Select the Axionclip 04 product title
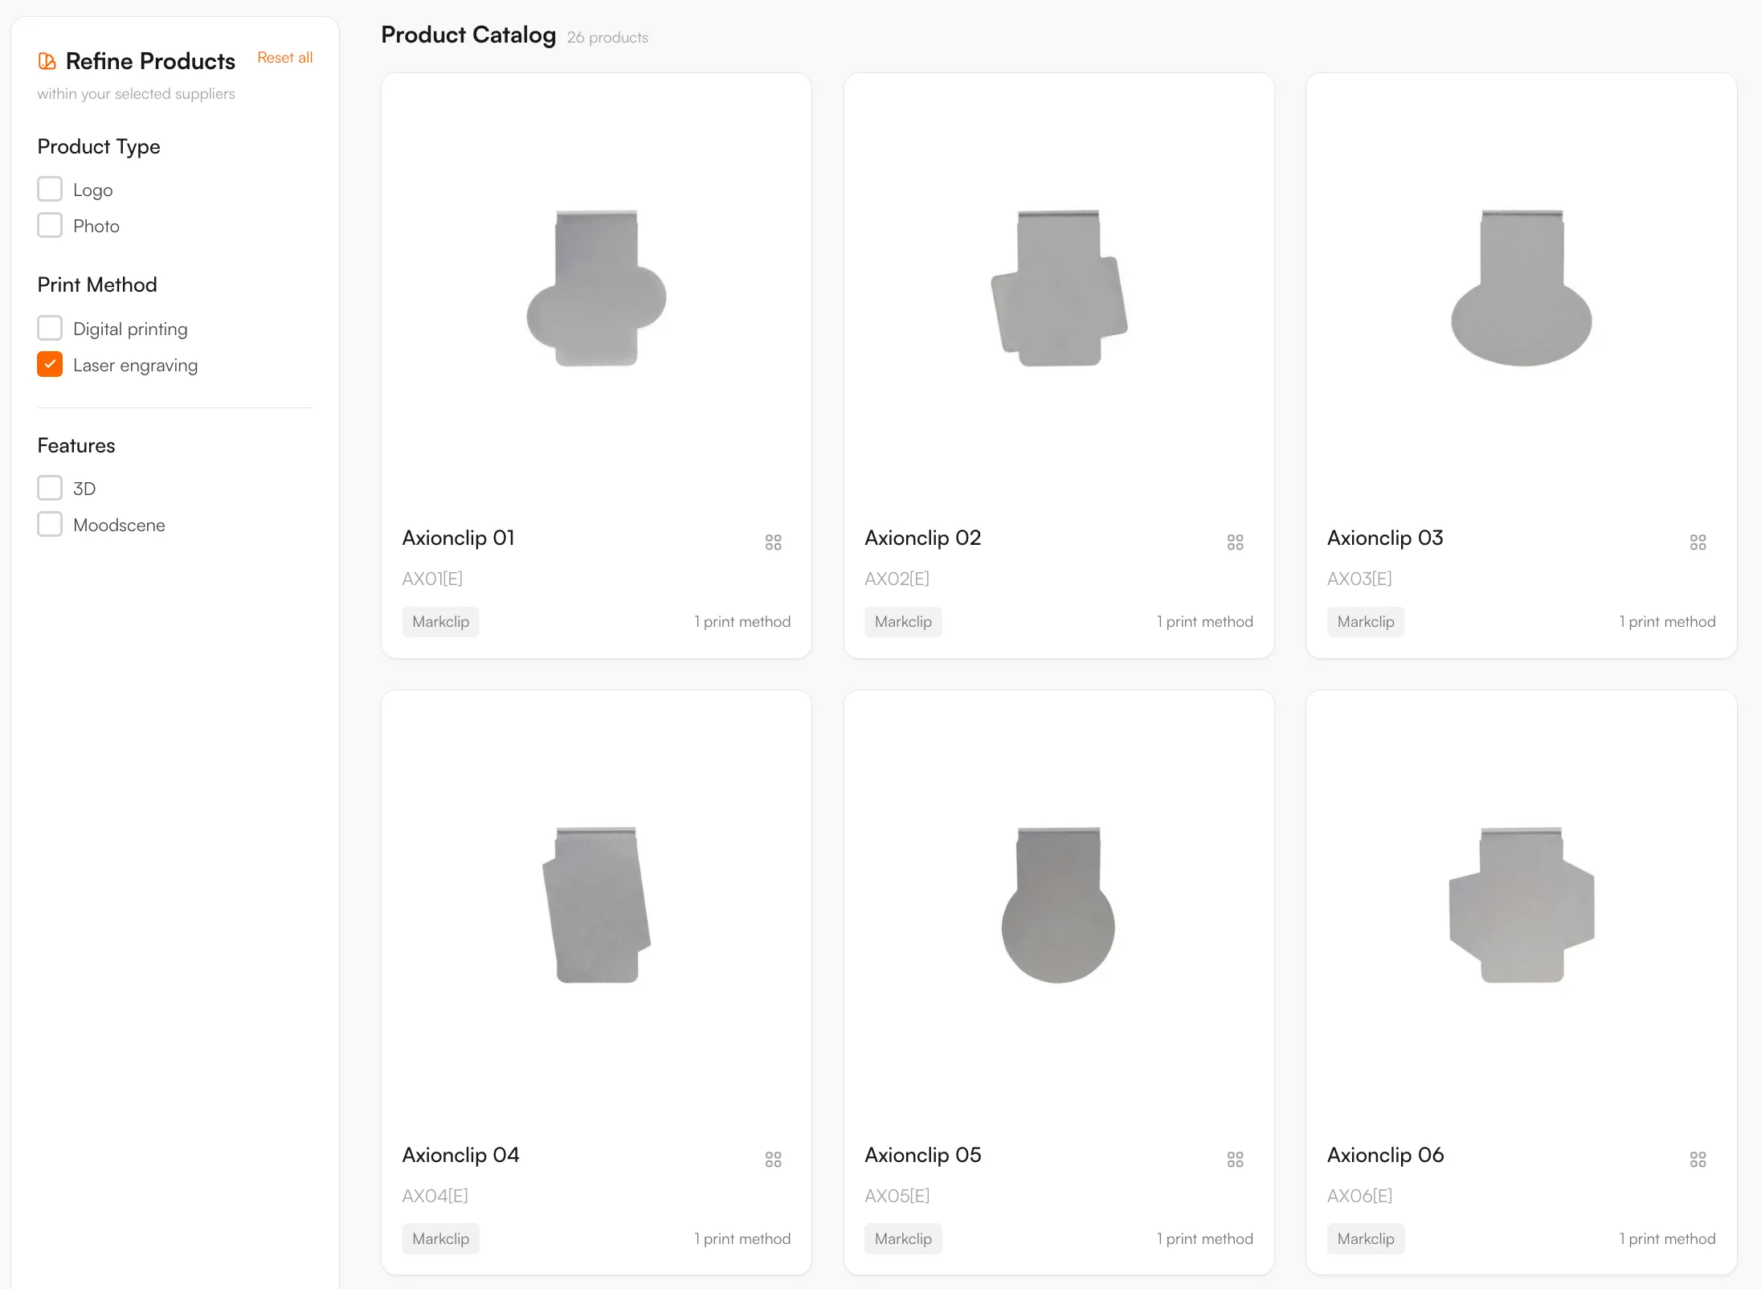Screen dimensions: 1761x1289 (461, 1156)
